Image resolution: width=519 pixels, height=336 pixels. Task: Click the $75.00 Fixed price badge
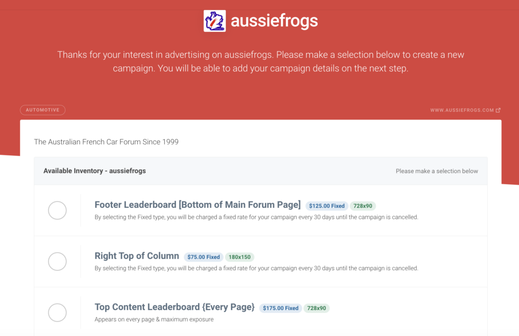[204, 257]
